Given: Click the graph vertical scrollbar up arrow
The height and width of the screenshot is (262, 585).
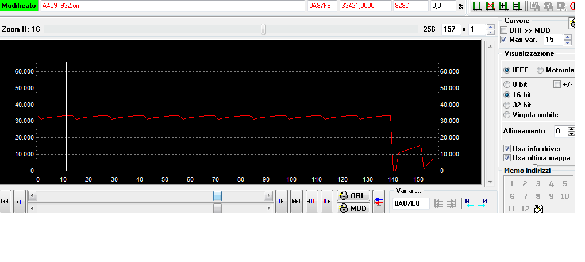Looking at the screenshot, I should [x=490, y=45].
